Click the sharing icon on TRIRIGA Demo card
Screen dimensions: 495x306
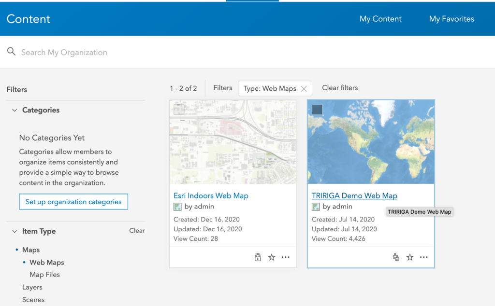[396, 257]
